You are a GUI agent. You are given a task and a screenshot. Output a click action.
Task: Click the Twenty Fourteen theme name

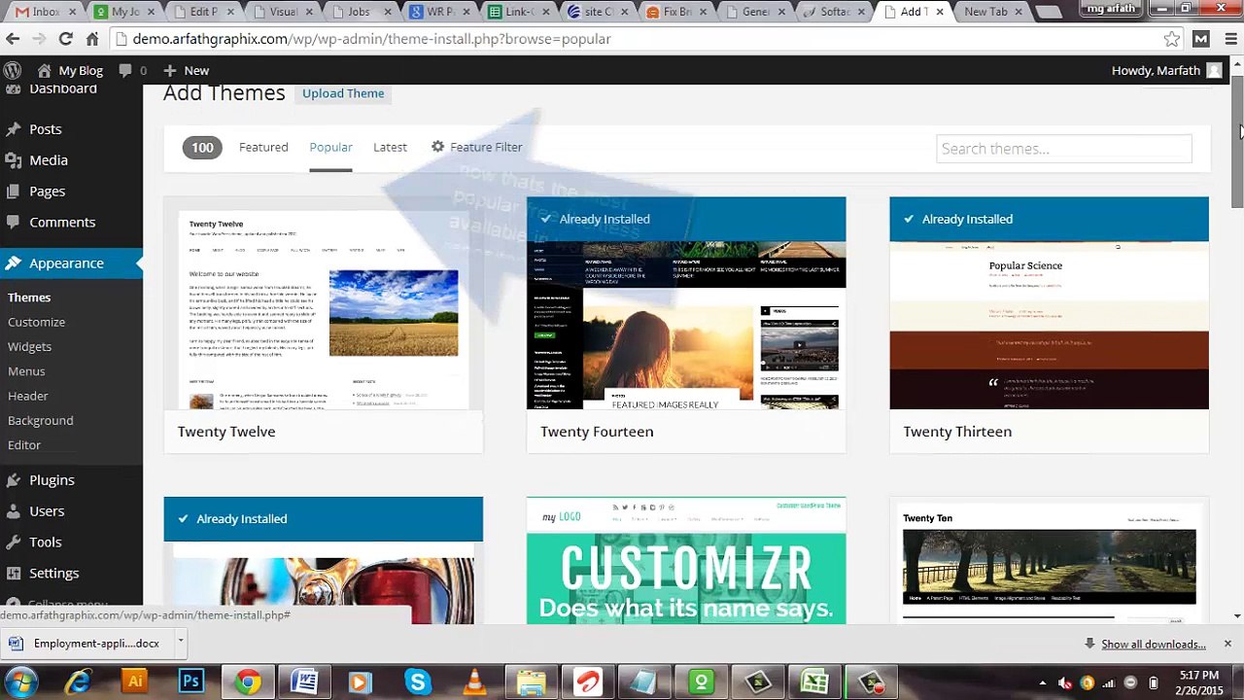(x=597, y=432)
